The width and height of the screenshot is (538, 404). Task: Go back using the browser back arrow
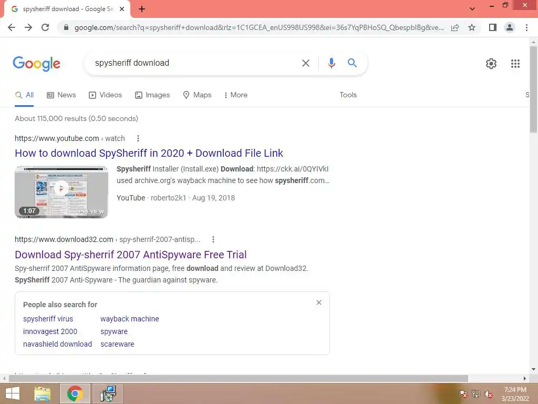click(12, 27)
